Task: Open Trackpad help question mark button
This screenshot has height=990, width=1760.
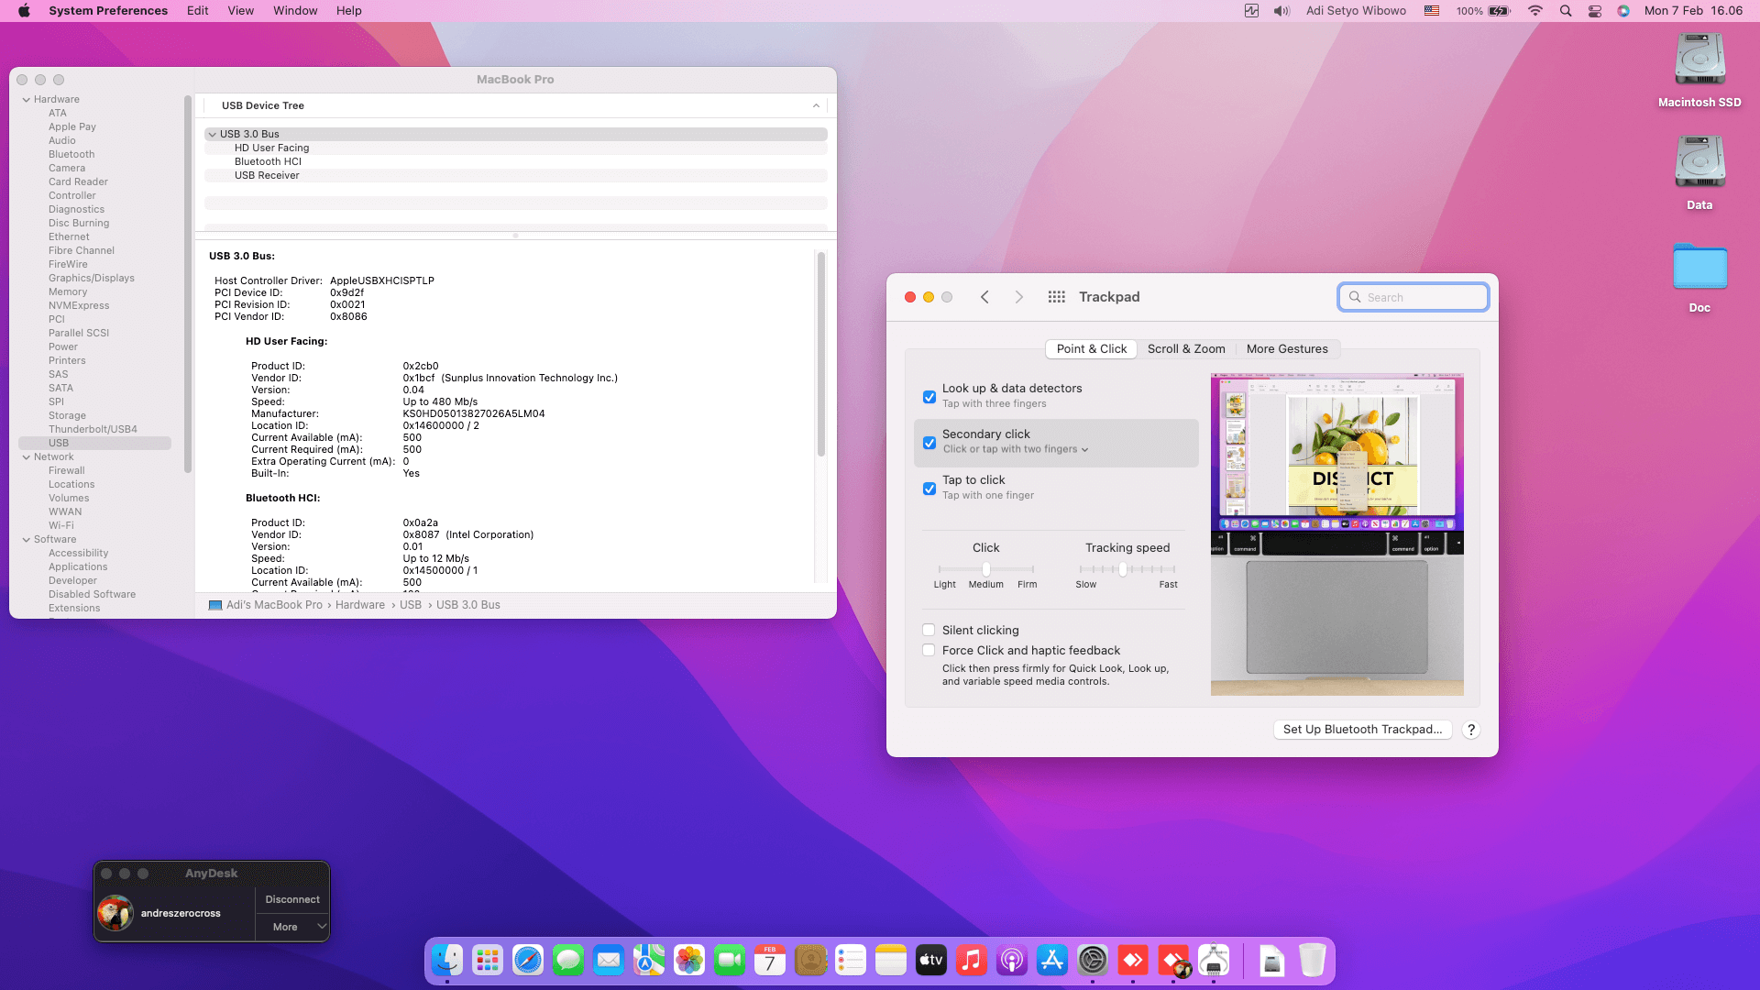Action: coord(1471,730)
